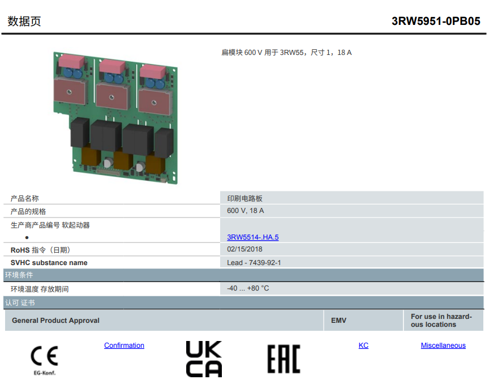Select the product number 3RW5951-0PB05 heading
Screen dimensions: 489x388
click(x=436, y=21)
